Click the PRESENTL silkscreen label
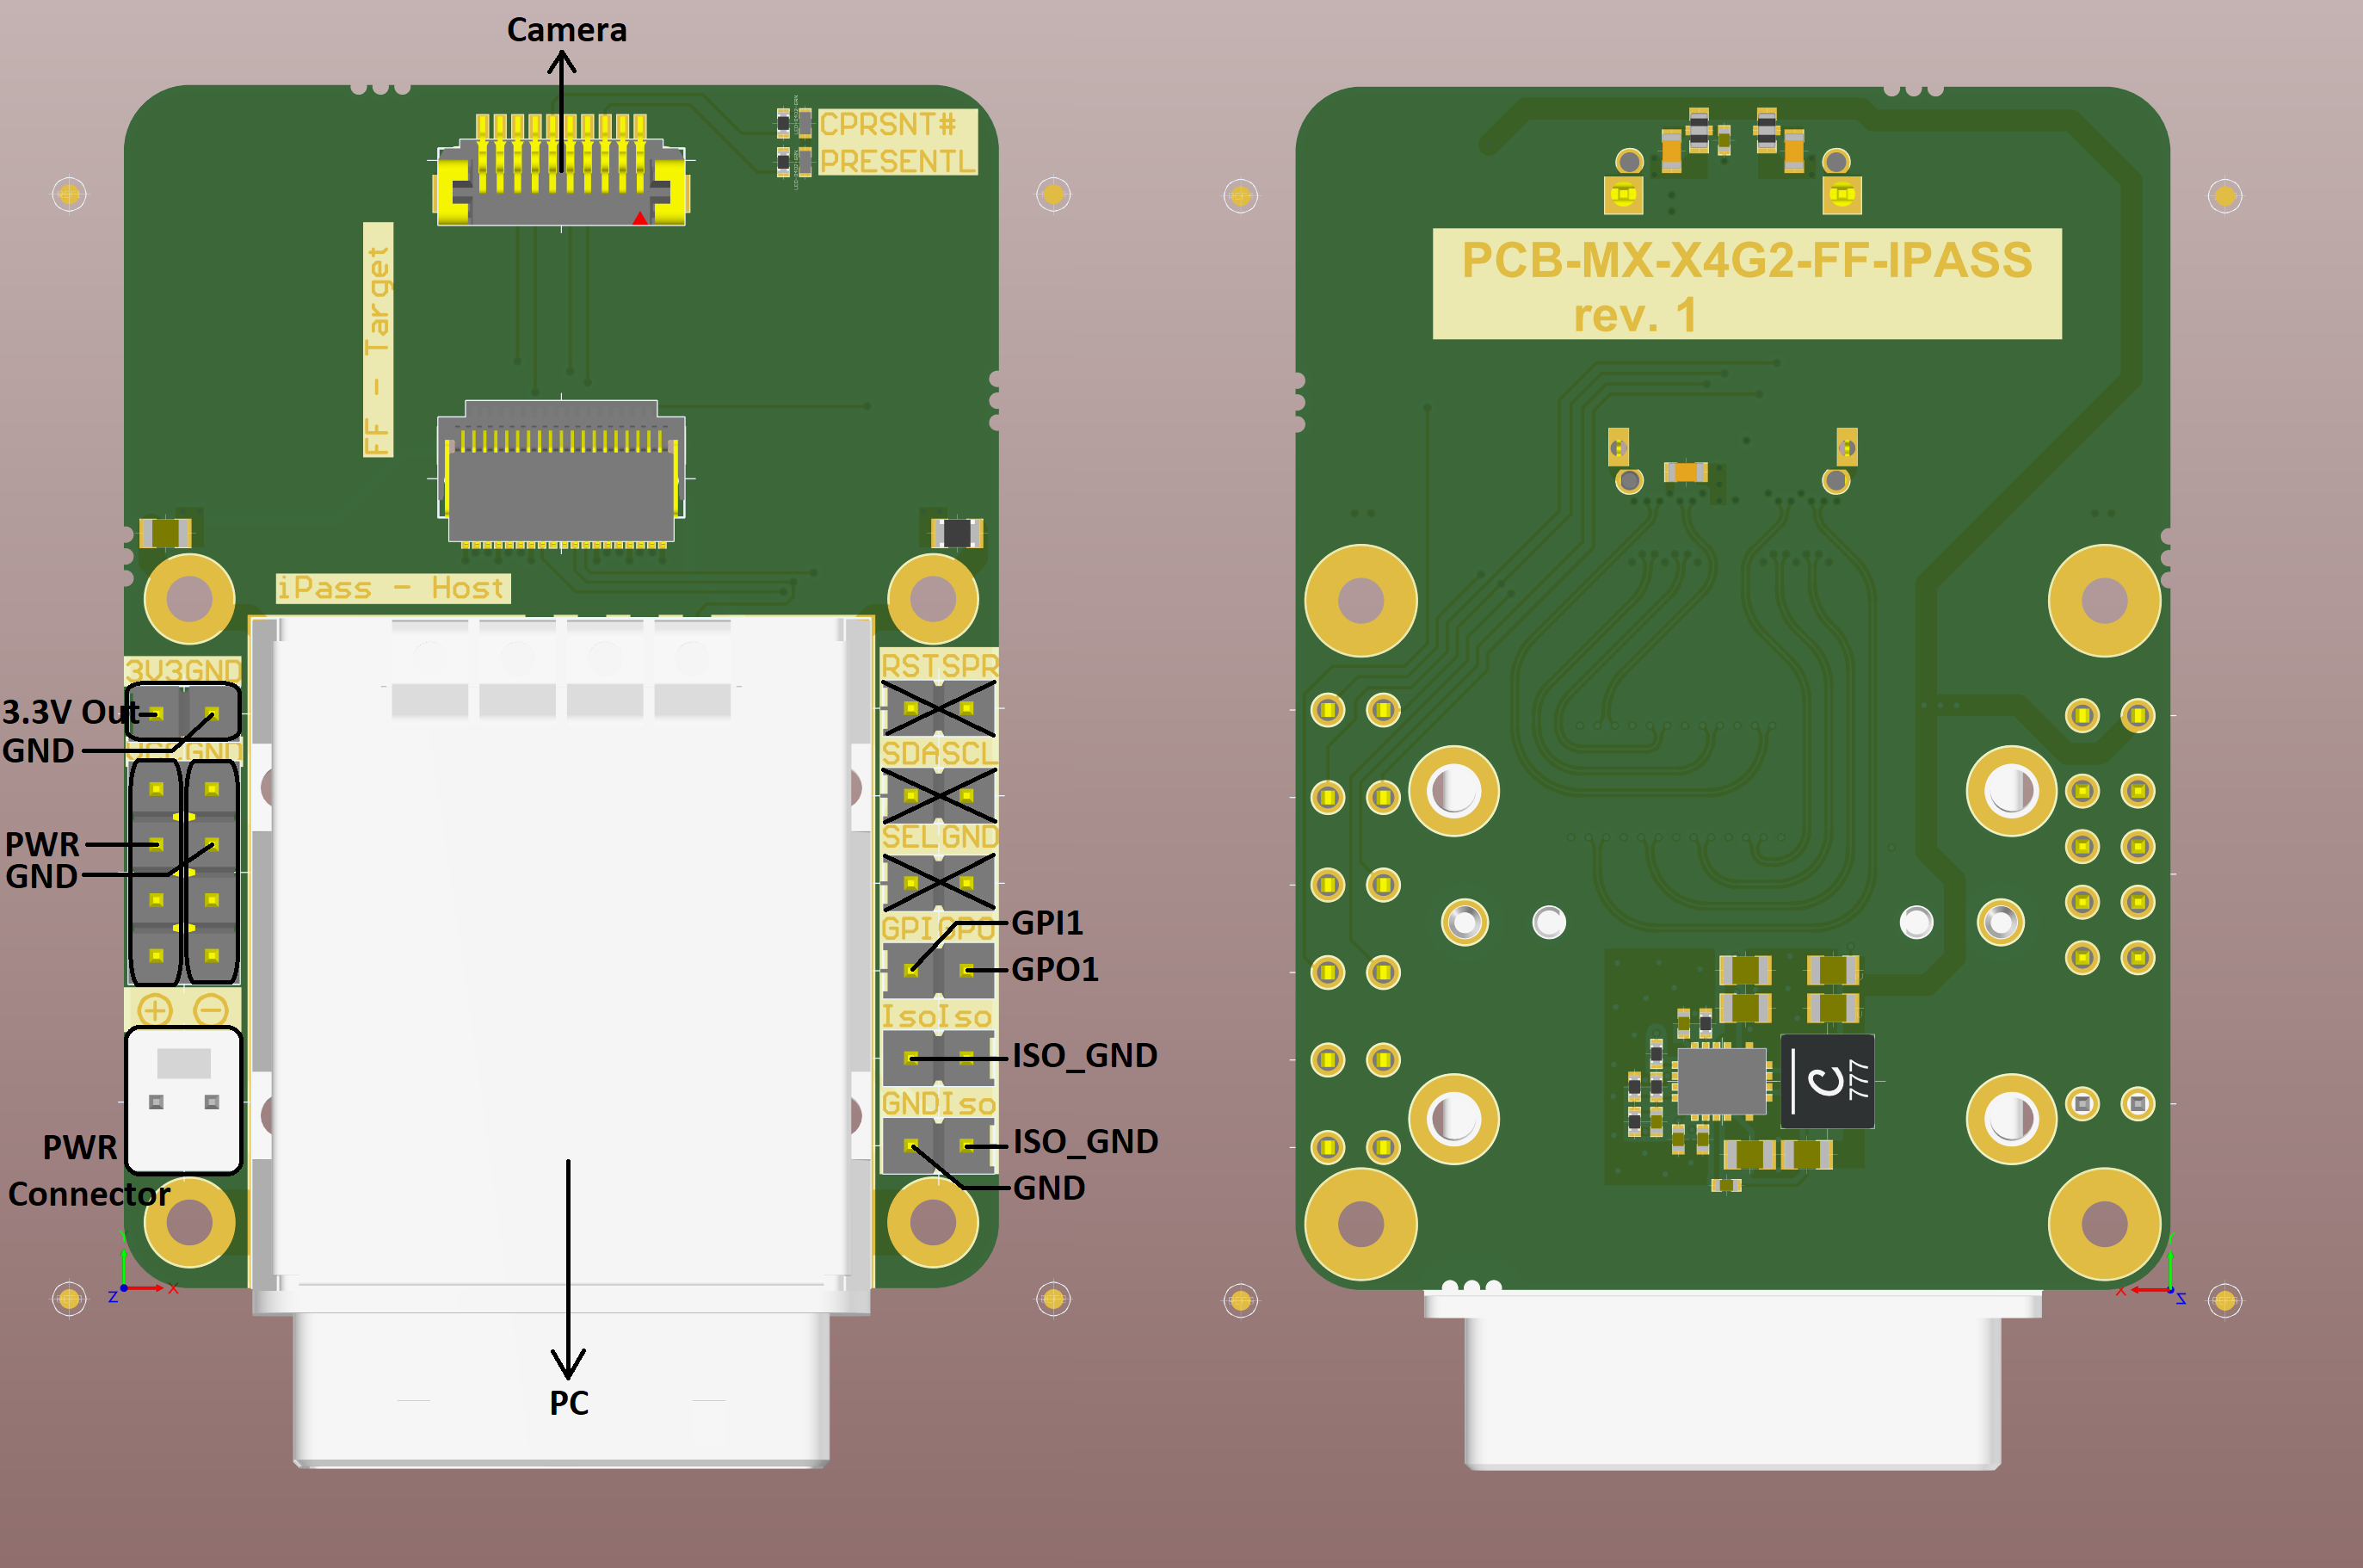 pyautogui.click(x=896, y=161)
